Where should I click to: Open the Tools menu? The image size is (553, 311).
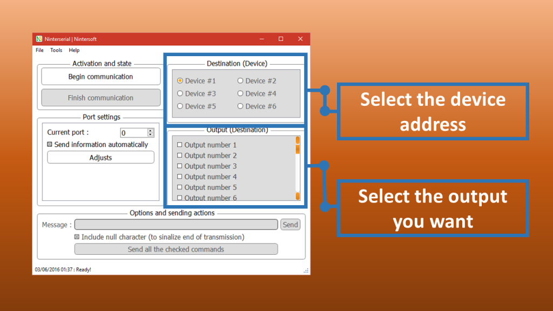[x=56, y=50]
